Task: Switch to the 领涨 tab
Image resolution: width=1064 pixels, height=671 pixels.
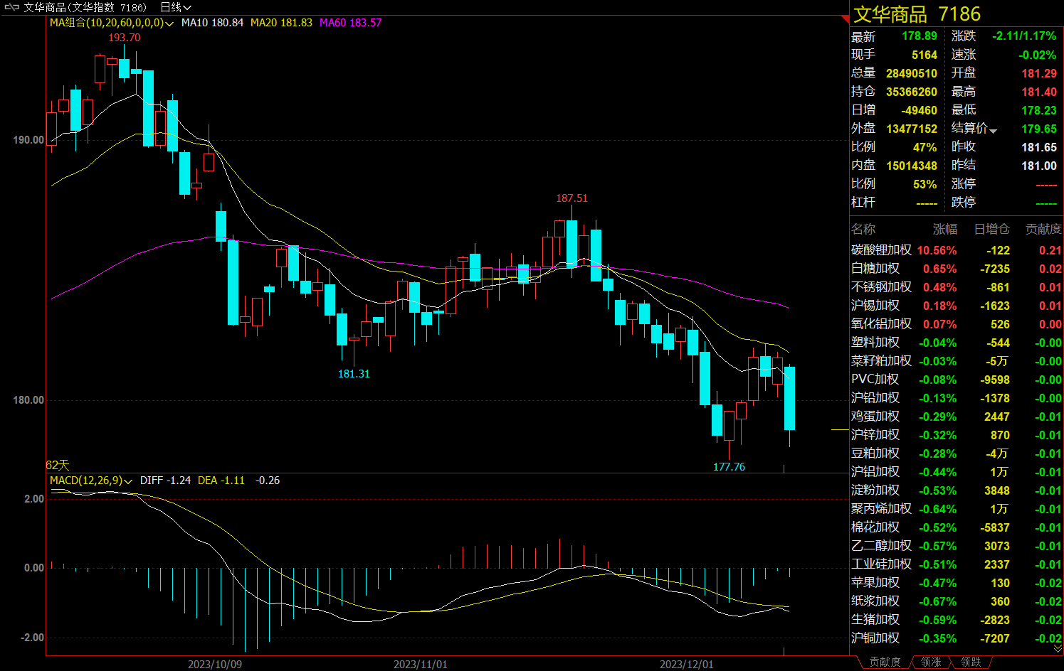Action: tap(931, 662)
